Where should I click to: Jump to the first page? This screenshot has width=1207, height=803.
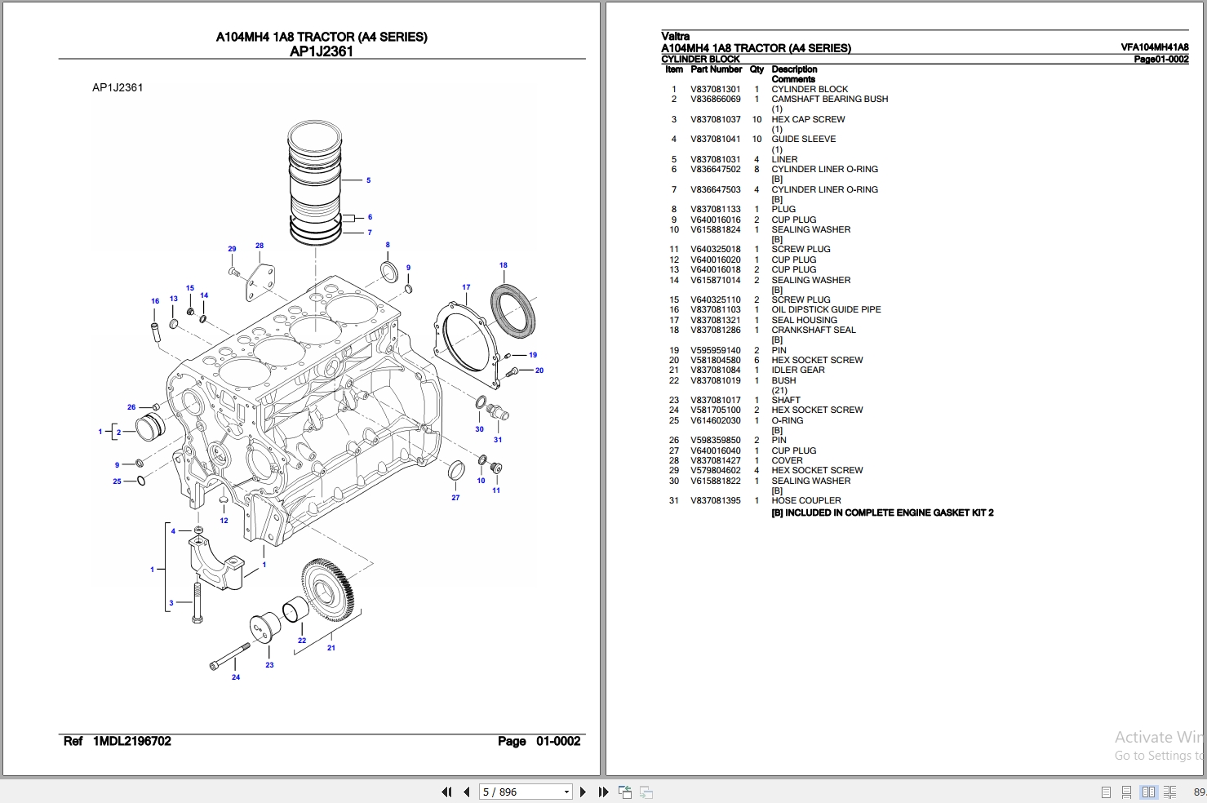point(447,792)
